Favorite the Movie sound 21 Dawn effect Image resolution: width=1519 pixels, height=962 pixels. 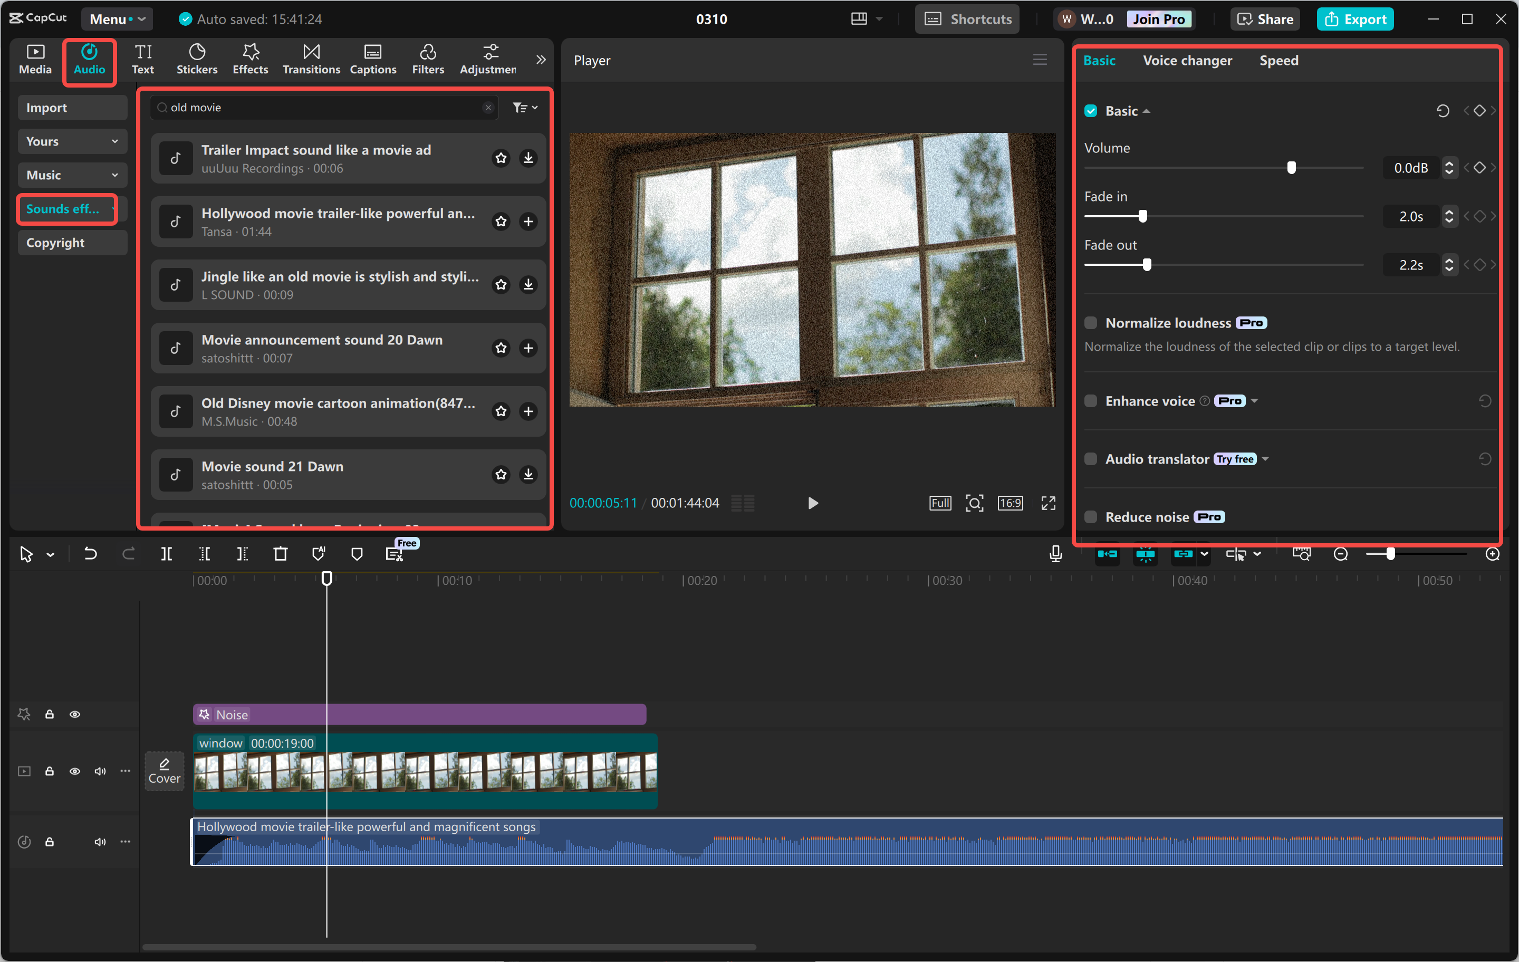click(501, 474)
